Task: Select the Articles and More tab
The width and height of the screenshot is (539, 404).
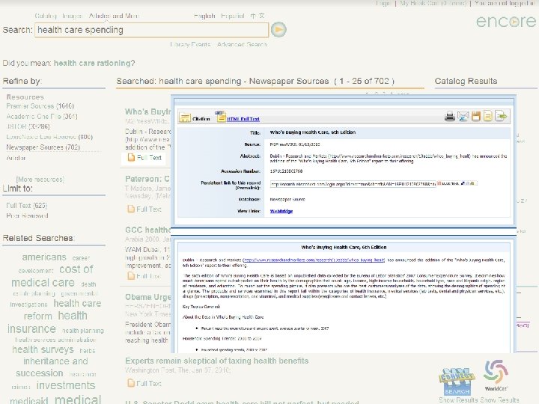Action: pyautogui.click(x=114, y=16)
